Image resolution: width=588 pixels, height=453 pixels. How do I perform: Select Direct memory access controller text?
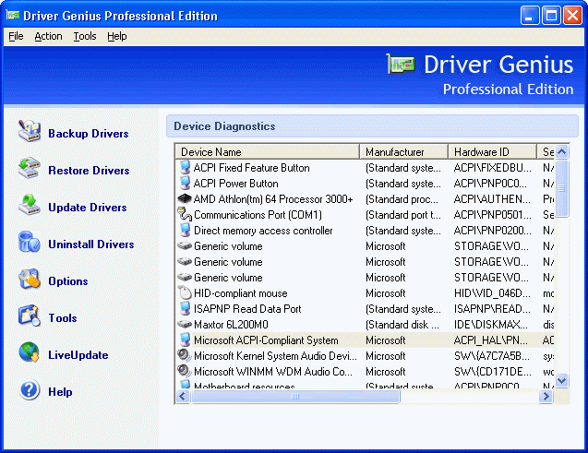263,230
